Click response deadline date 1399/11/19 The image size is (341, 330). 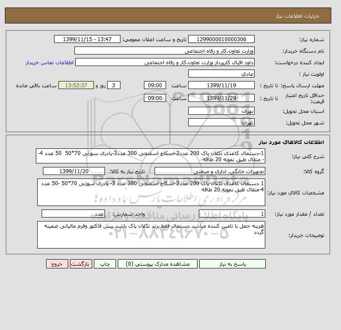pos(221,85)
